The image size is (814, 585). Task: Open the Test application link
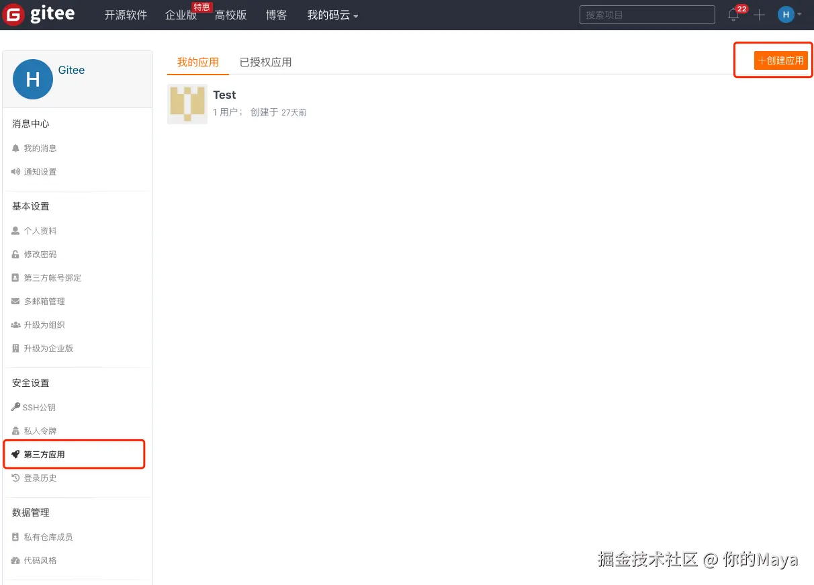click(x=224, y=95)
